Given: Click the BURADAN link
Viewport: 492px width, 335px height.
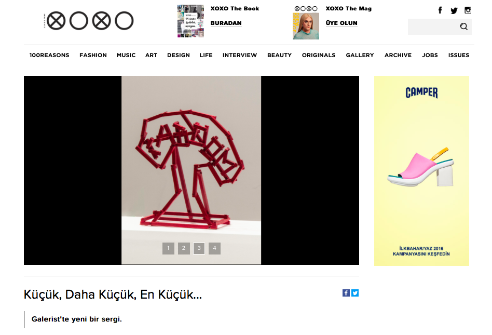Looking at the screenshot, I should [226, 23].
